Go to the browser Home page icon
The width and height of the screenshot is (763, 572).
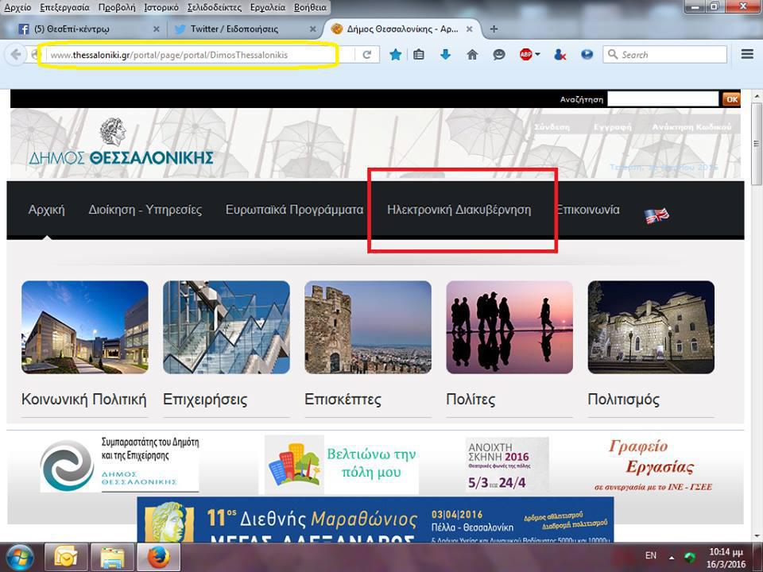tap(472, 55)
